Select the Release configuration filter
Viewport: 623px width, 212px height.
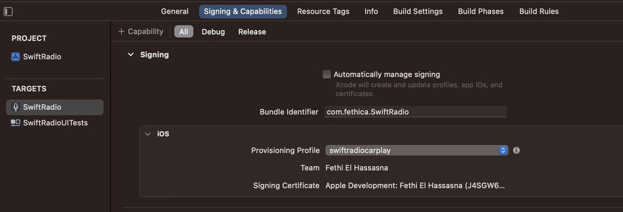[252, 32]
